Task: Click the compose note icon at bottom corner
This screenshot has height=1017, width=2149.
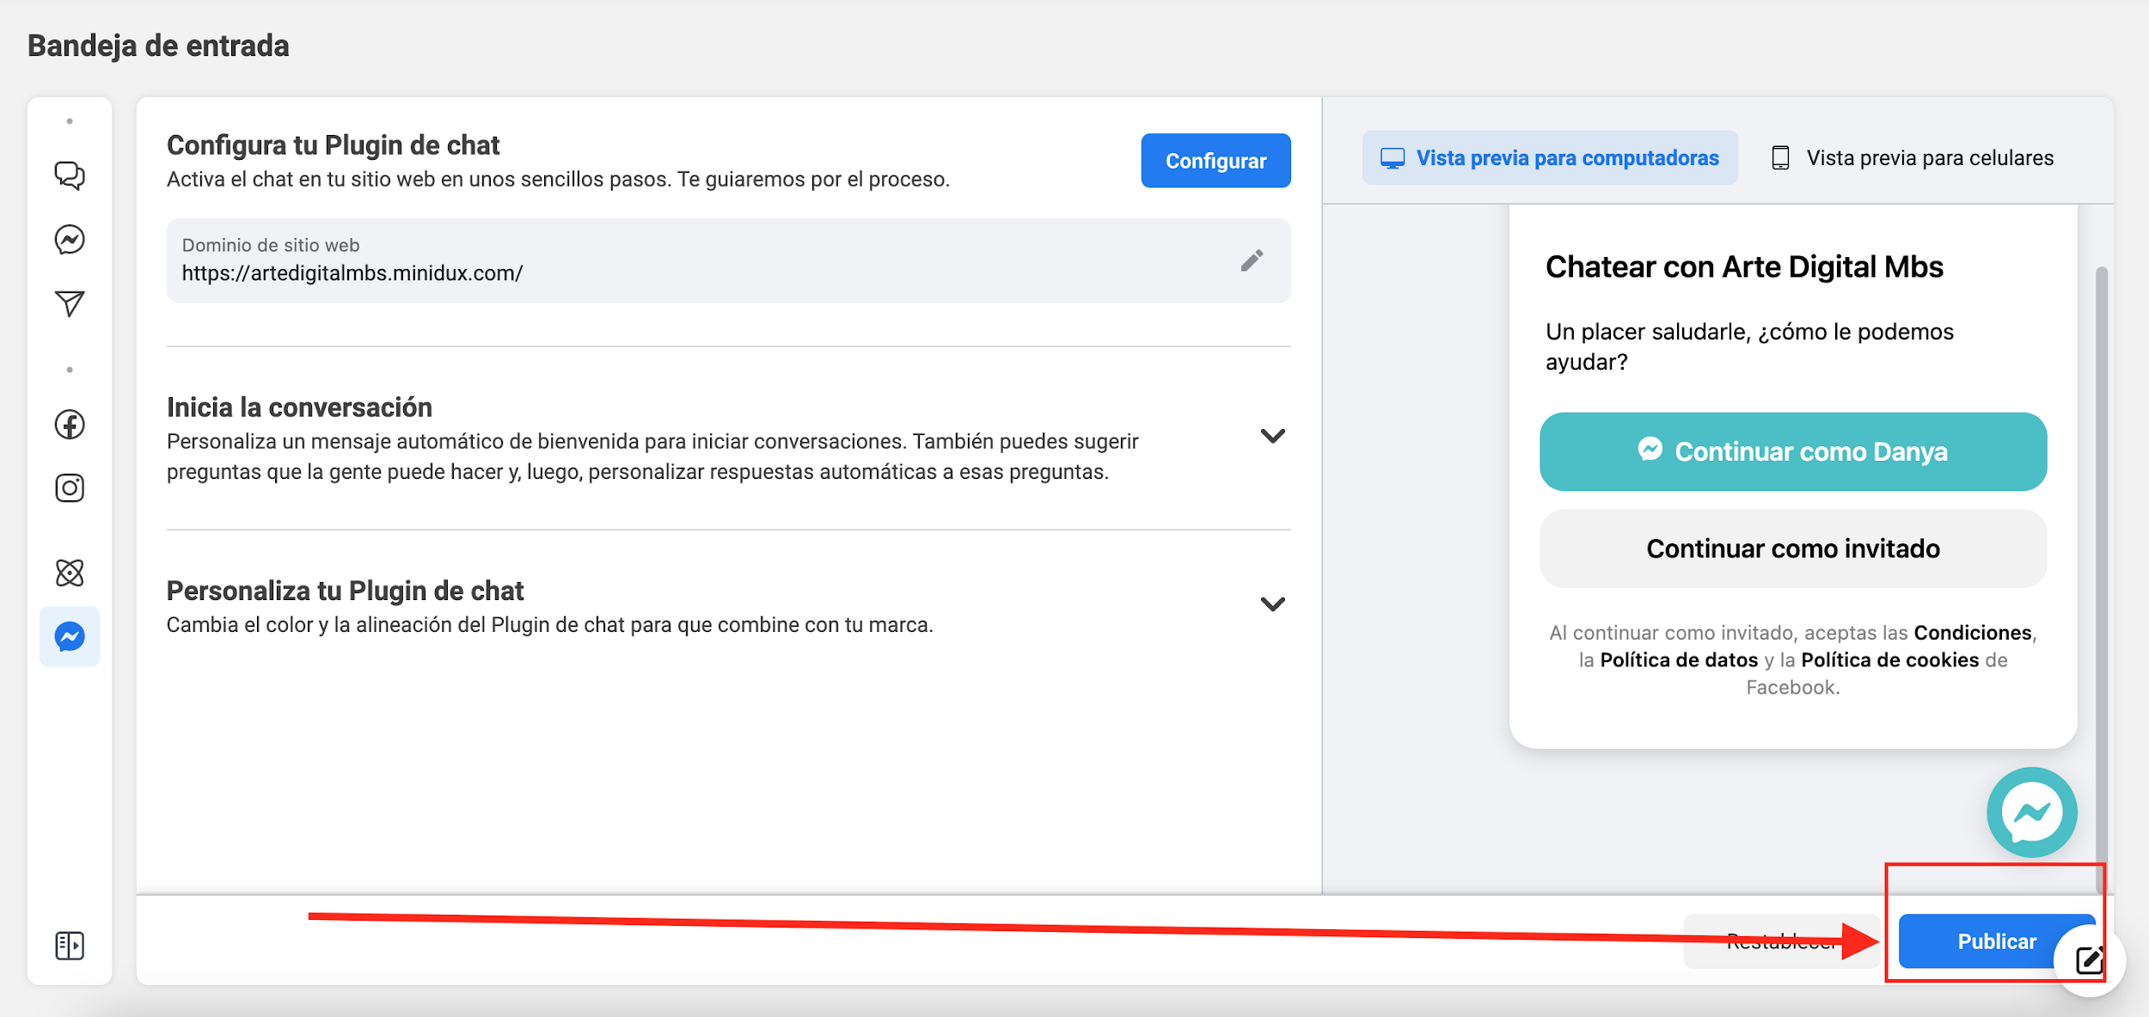Action: click(2089, 959)
